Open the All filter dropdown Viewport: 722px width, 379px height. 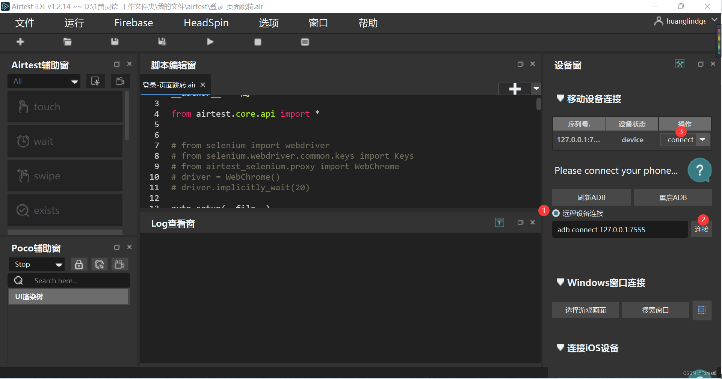[x=44, y=81]
